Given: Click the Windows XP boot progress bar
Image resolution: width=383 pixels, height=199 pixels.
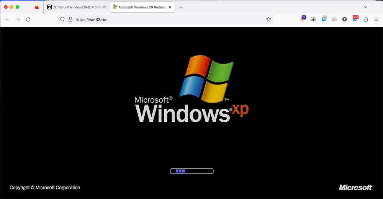Looking at the screenshot, I should (192, 171).
